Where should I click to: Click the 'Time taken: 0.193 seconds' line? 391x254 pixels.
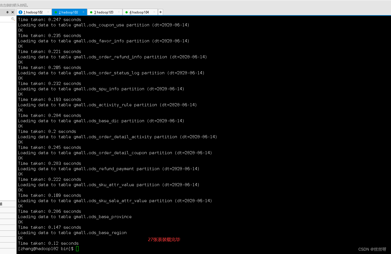49,100
